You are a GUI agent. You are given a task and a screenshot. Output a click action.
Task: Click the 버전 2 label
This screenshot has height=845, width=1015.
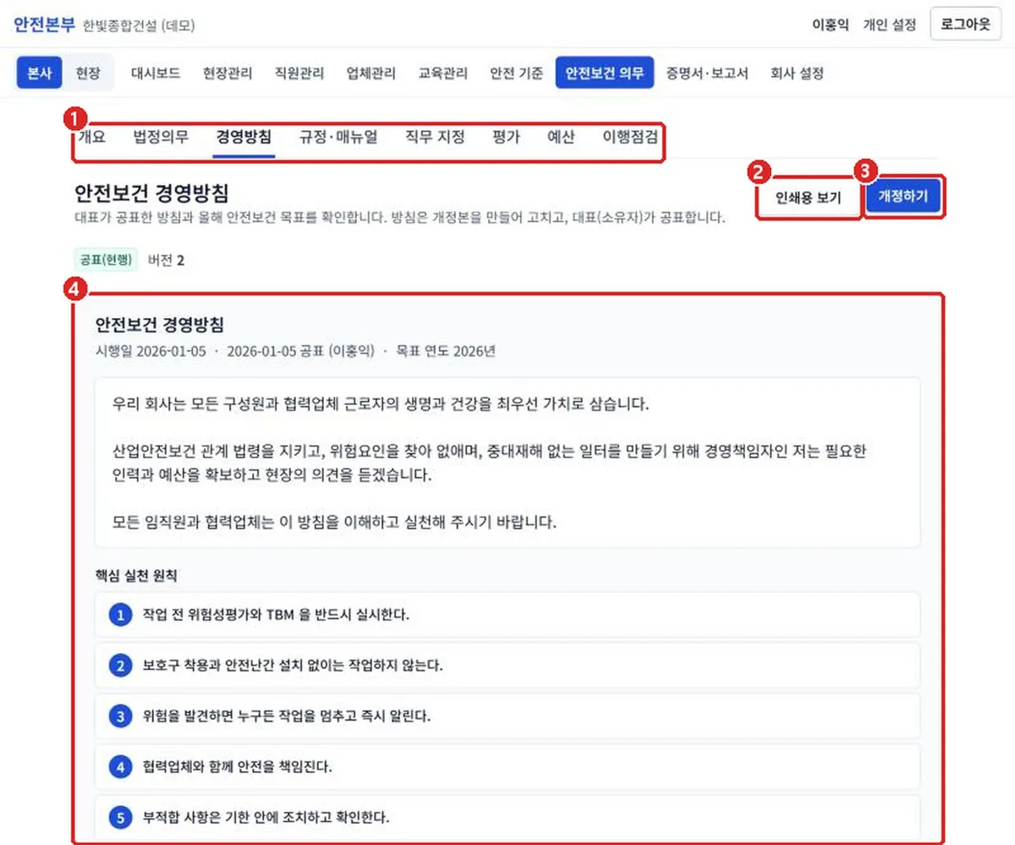coord(166,260)
